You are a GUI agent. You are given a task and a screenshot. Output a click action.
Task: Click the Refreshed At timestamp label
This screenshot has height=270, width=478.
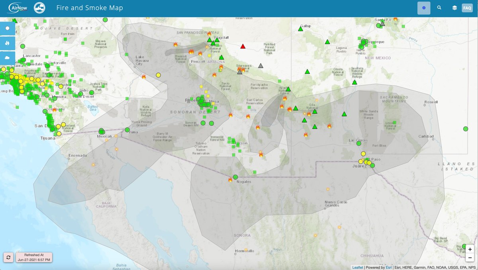(x=34, y=257)
